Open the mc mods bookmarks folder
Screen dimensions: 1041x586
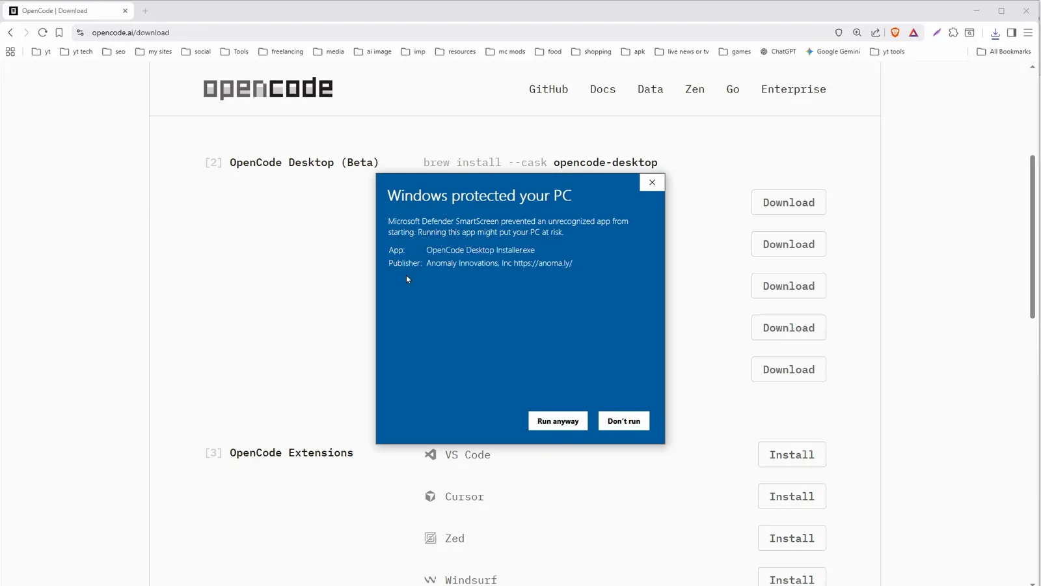pyautogui.click(x=506, y=51)
